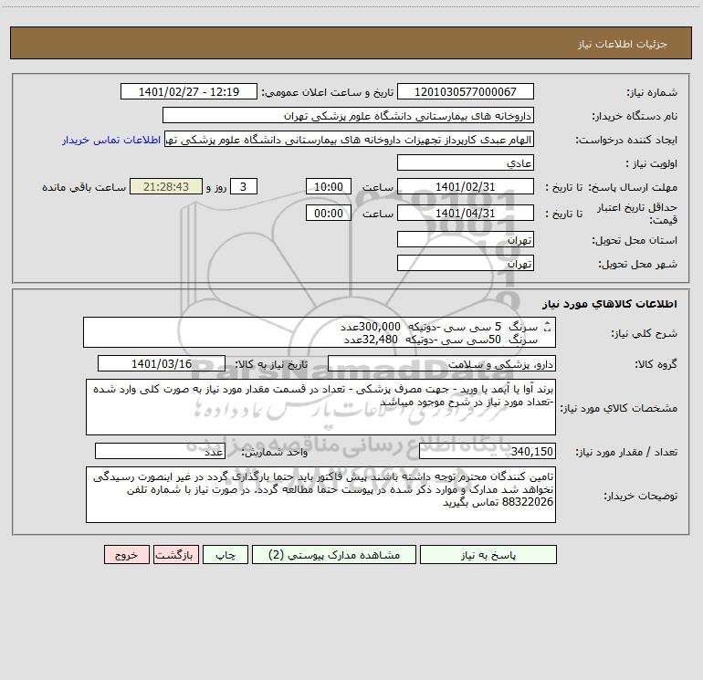The width and height of the screenshot is (703, 680).
Task: Click the label تاریخ نیاز به کالا
Action: tap(271, 364)
